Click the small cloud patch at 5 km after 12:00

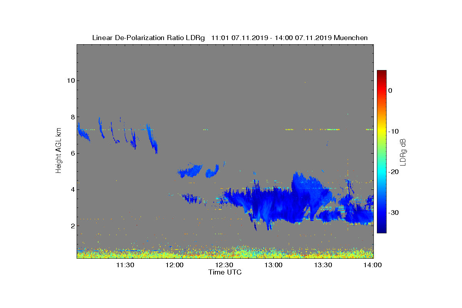[191, 170]
